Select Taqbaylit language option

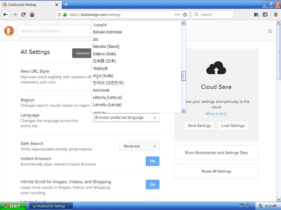[136, 68]
